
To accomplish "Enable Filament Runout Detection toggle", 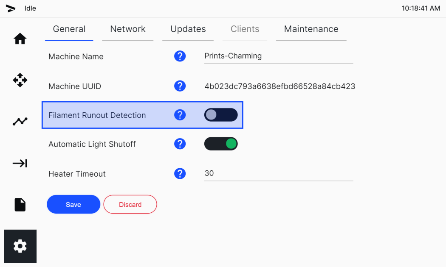I will (221, 115).
